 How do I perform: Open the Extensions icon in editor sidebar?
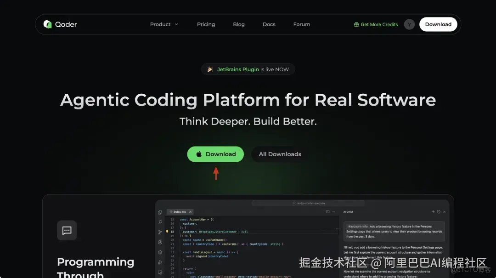pyautogui.click(x=160, y=252)
